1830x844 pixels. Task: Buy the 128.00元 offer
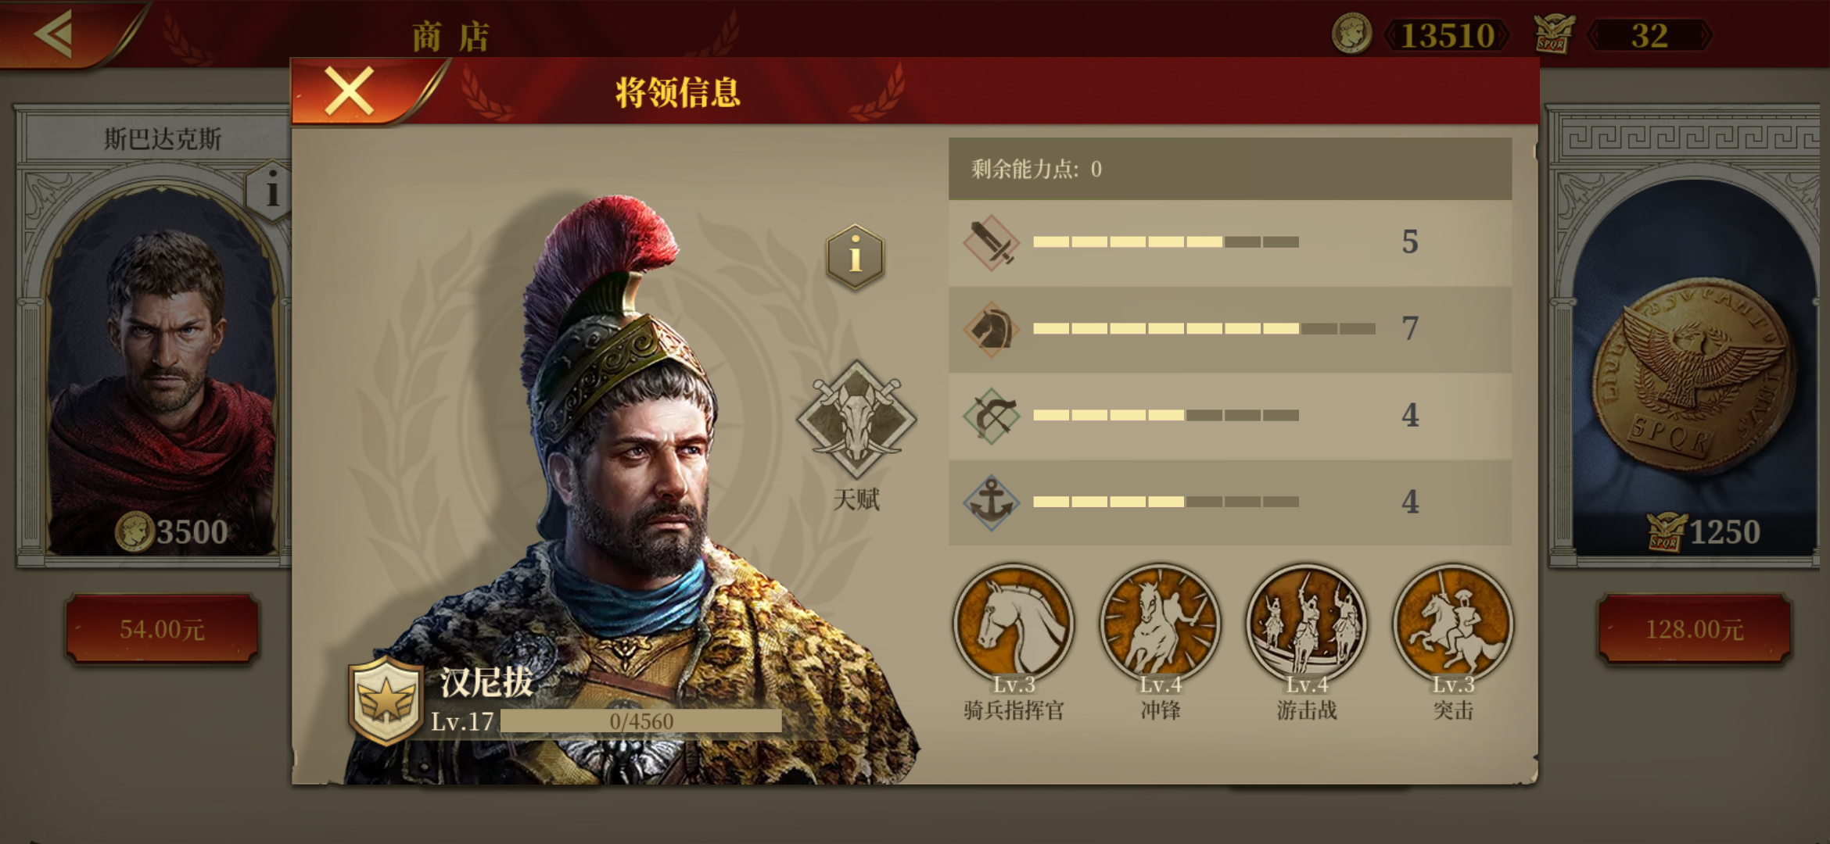tap(1694, 629)
